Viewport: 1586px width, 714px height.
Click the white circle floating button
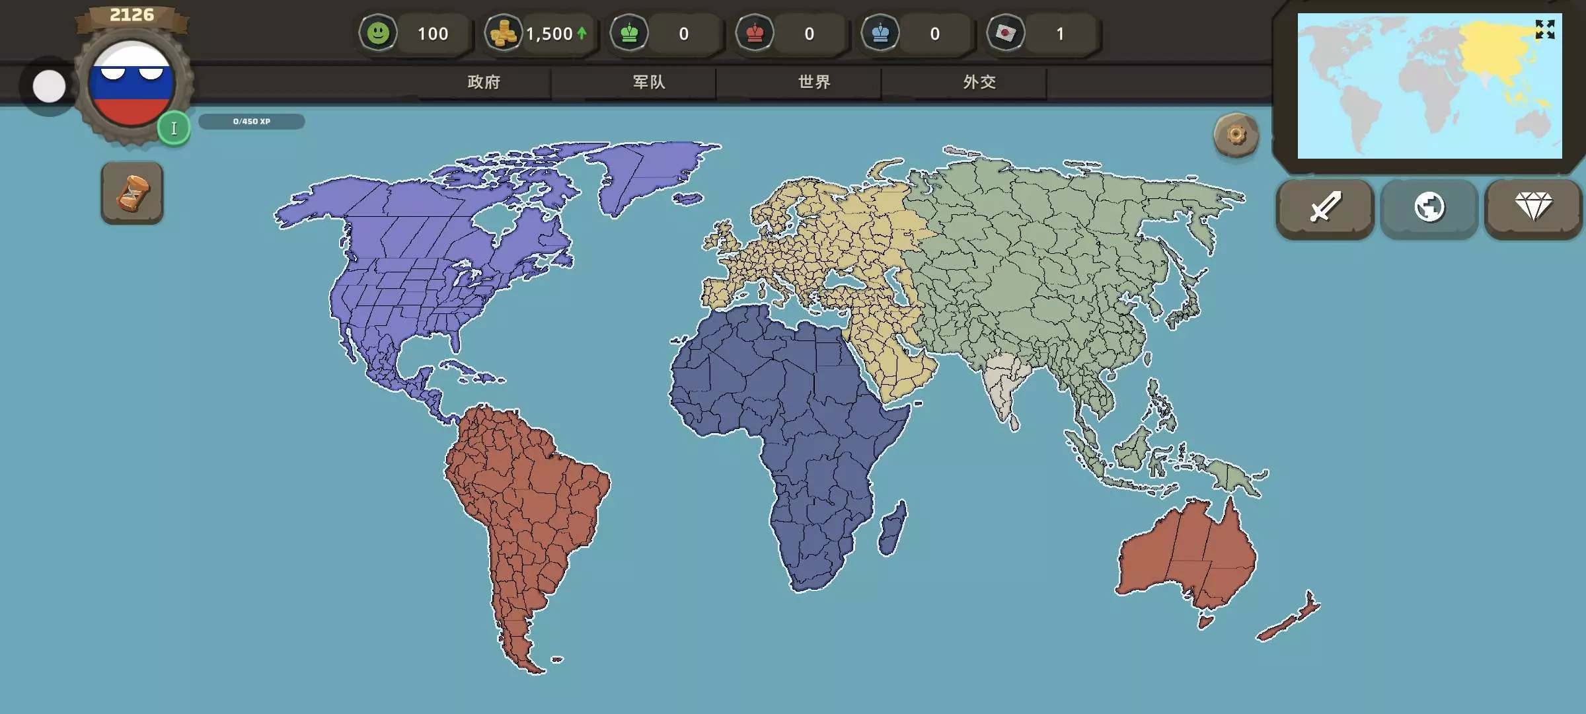tap(49, 87)
